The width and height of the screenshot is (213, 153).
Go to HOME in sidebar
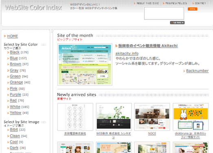13,36
